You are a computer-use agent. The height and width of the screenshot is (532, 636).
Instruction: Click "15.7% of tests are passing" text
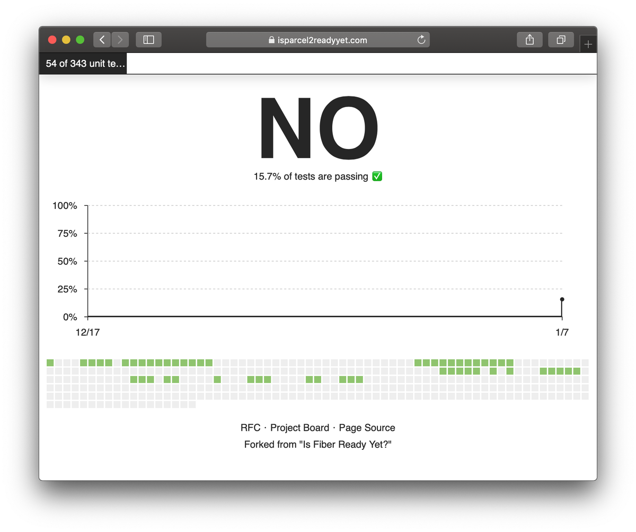coord(311,176)
